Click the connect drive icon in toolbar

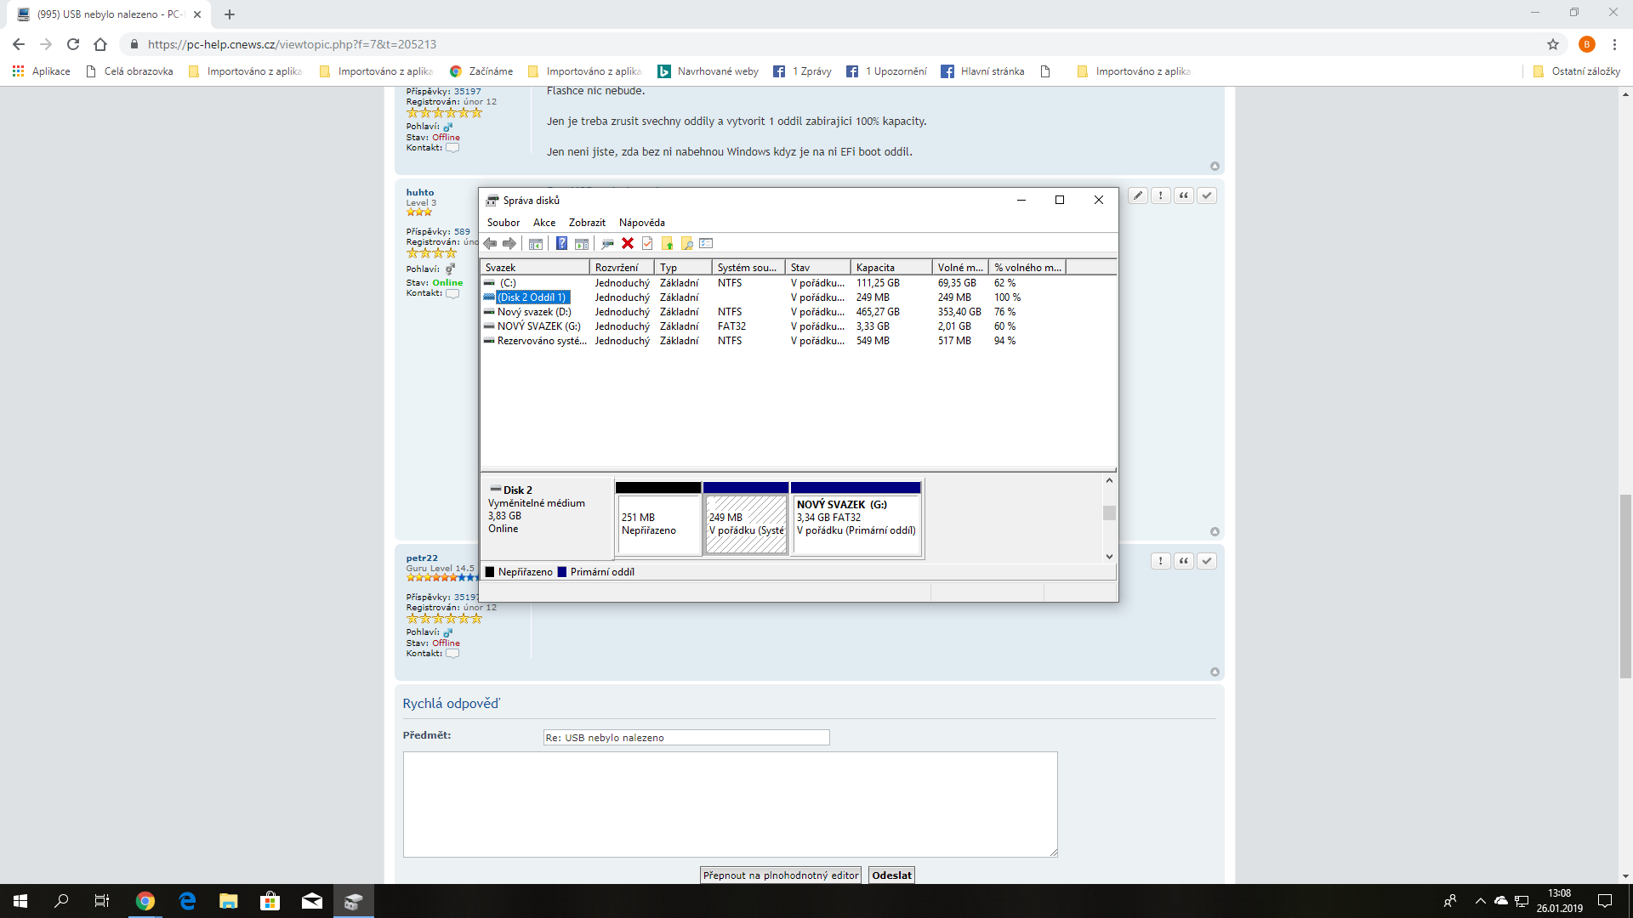tap(607, 244)
